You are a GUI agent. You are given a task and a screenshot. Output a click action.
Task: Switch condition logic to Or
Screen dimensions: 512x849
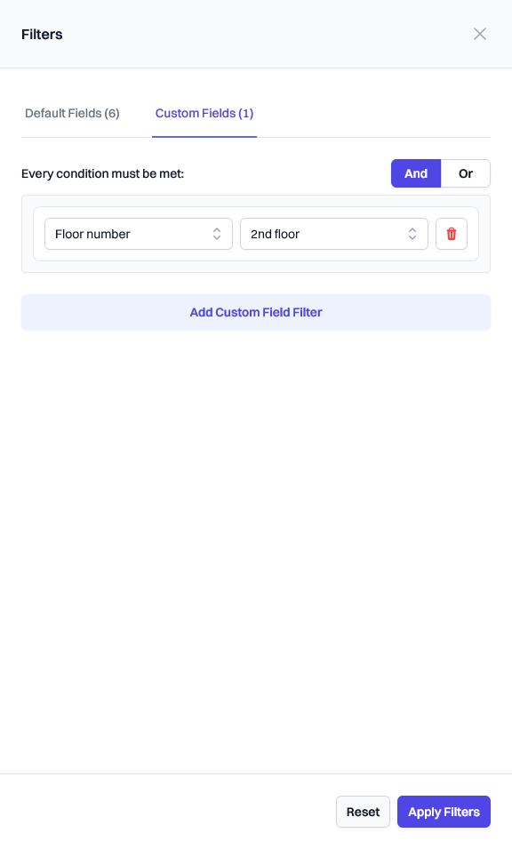466,173
